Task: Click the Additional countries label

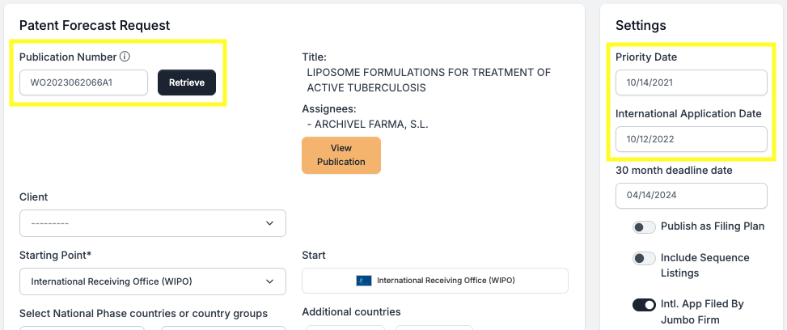Action: click(x=351, y=311)
